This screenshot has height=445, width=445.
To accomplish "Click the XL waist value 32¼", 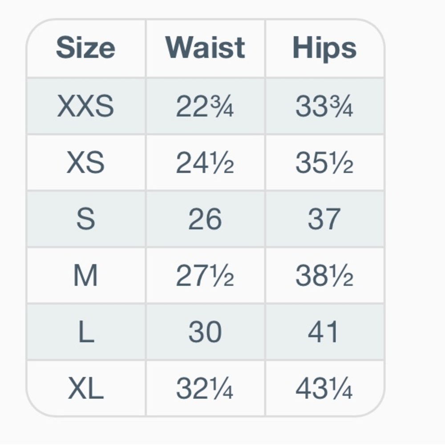I will point(205,388).
